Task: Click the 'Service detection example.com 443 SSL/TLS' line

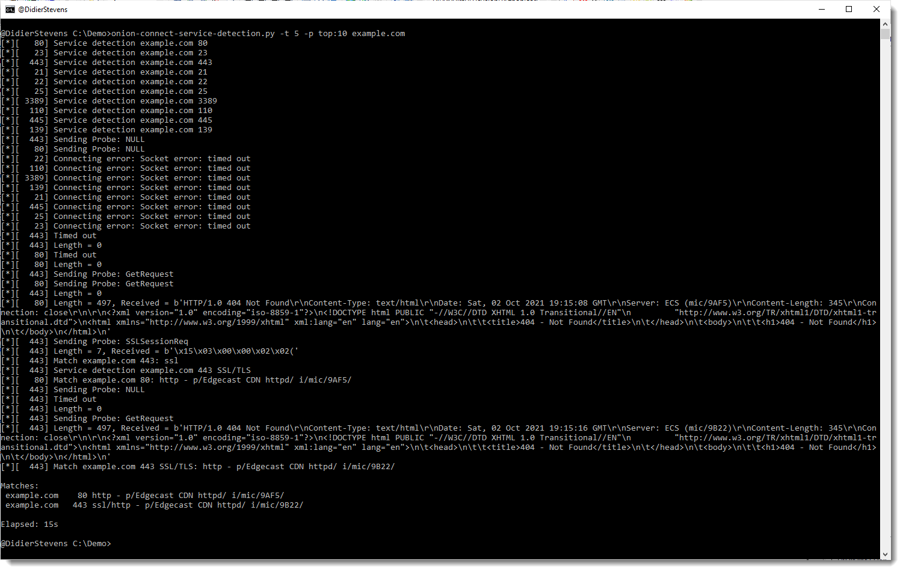Action: [x=152, y=371]
